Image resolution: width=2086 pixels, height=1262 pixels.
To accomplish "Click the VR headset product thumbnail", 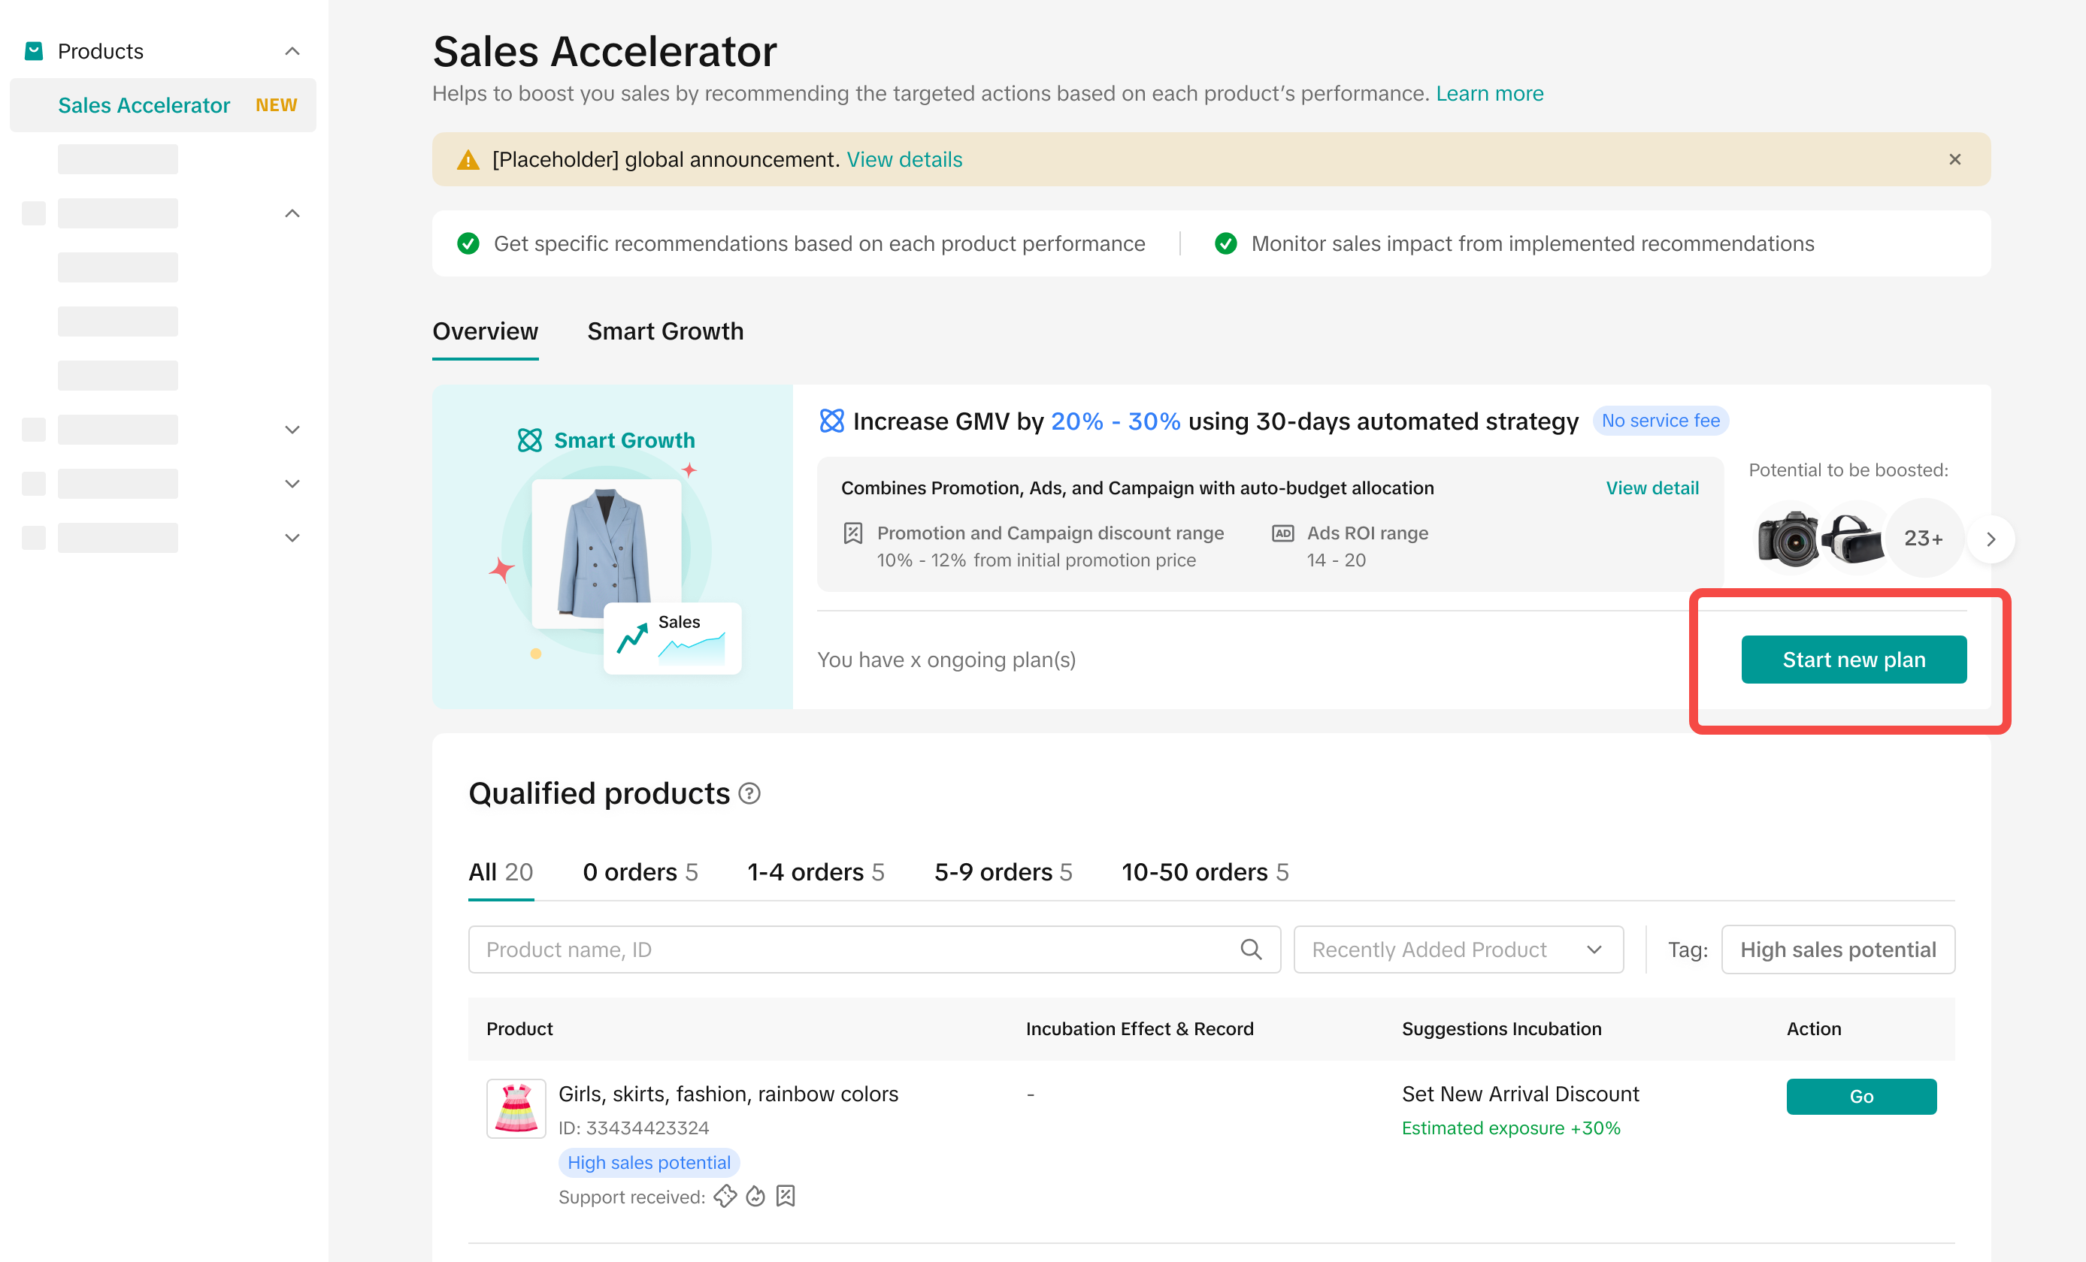I will click(x=1852, y=538).
